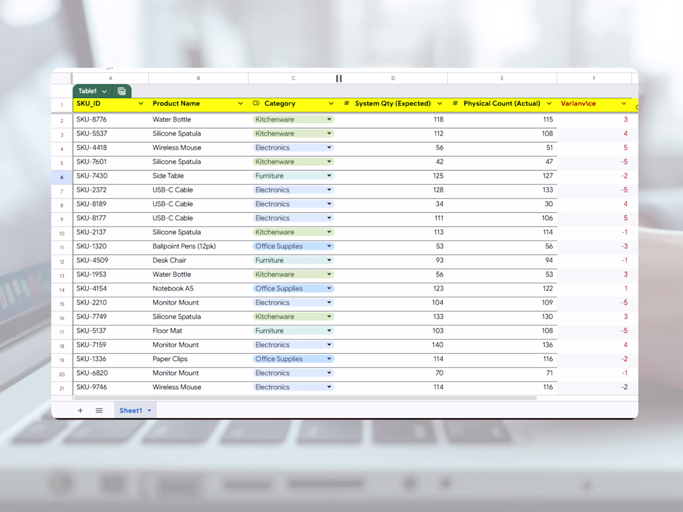683x512 pixels.
Task: Open the all sheets list icon
Action: point(99,411)
